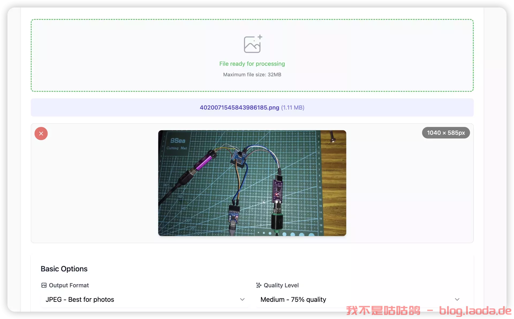
Task: Click the Output Format label
Action: tap(69, 285)
